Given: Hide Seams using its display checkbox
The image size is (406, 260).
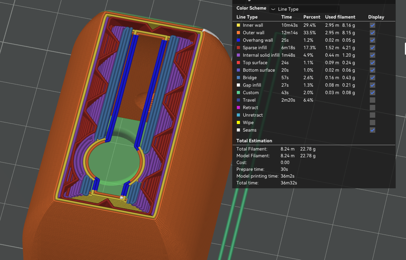Looking at the screenshot, I should [x=373, y=130].
